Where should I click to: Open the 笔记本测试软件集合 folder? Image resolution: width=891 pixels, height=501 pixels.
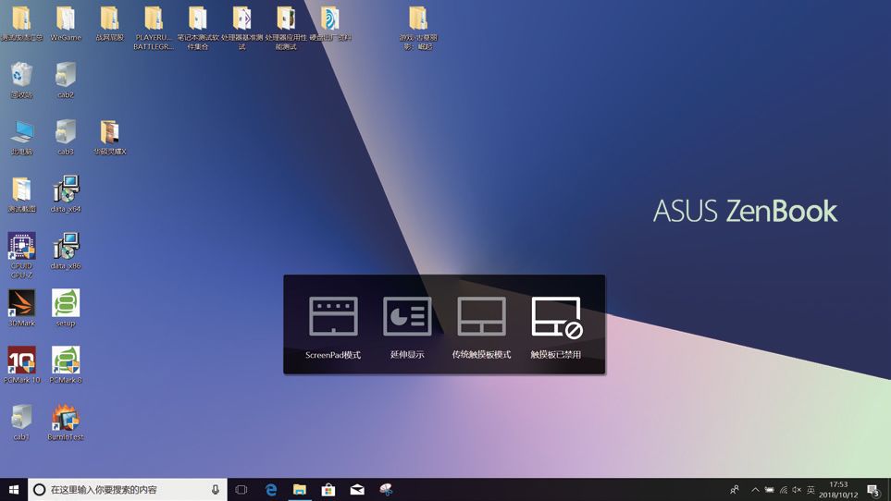pos(198,29)
